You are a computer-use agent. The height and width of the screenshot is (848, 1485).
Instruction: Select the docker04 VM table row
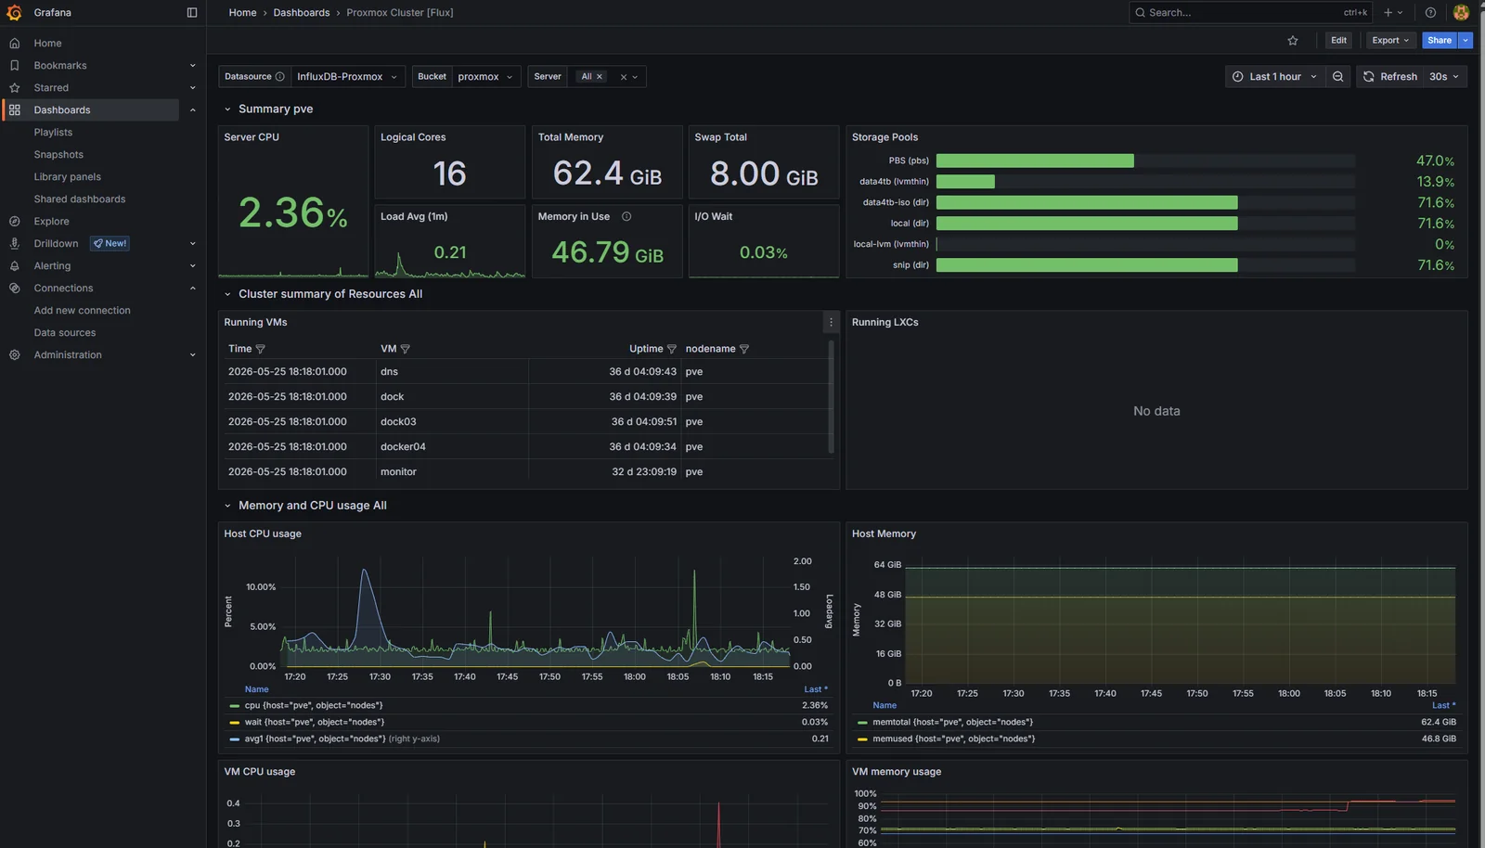(x=524, y=447)
